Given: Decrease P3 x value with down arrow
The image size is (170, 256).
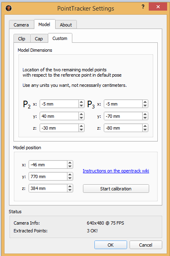Looking at the screenshot, I should 145,106.
